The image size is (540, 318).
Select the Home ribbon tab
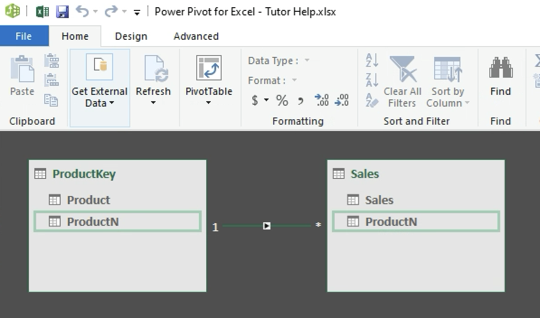coord(75,36)
